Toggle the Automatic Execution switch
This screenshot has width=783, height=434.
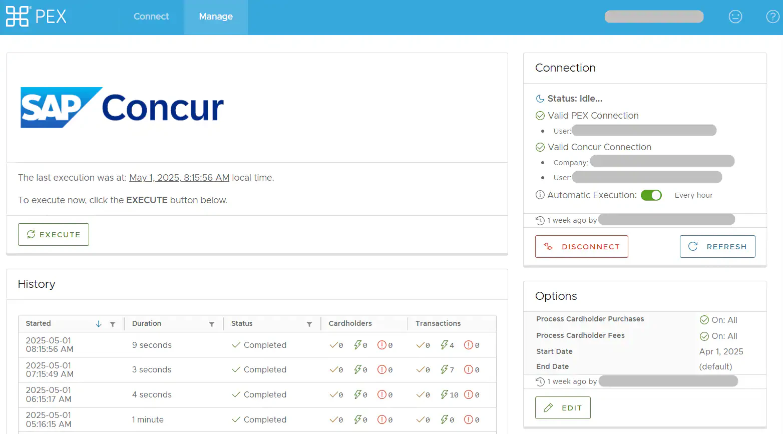pos(651,195)
